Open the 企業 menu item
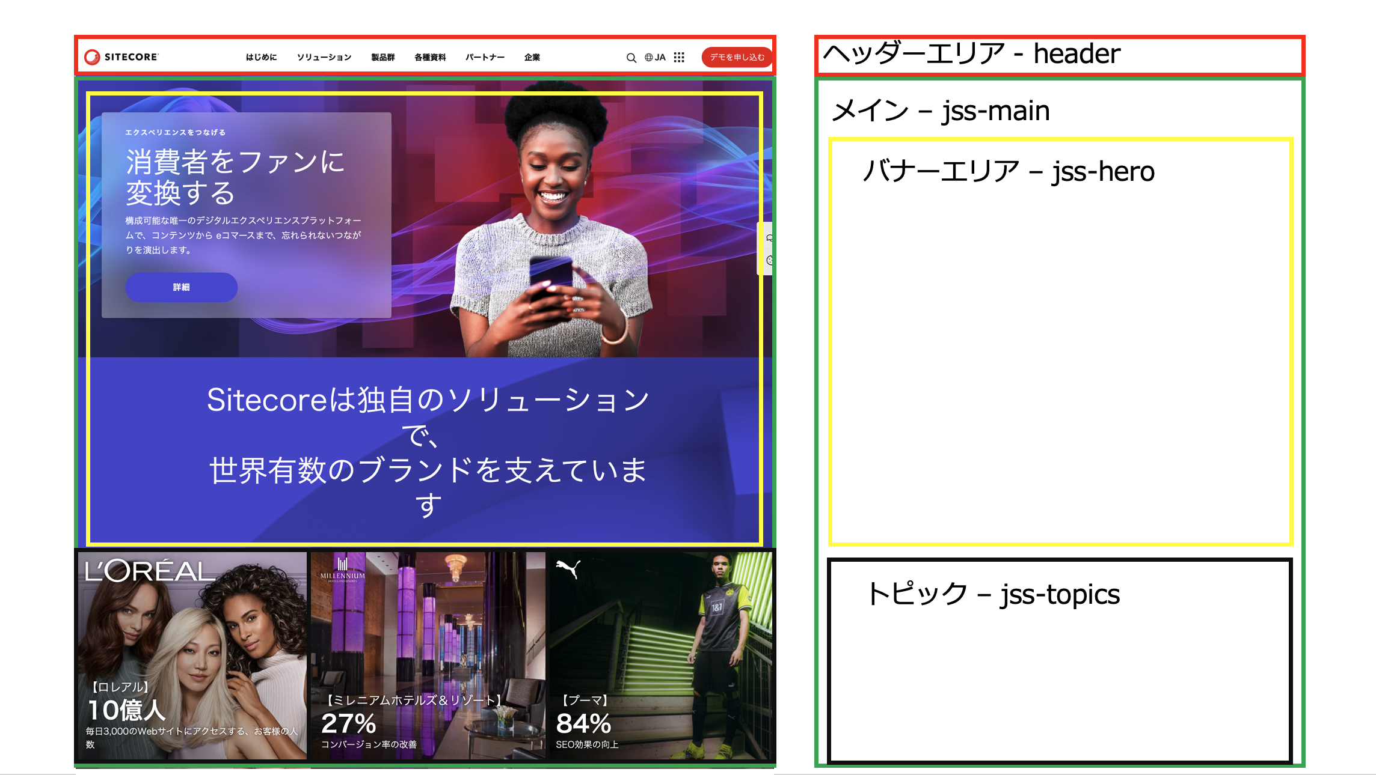This screenshot has height=775, width=1376. [x=532, y=57]
